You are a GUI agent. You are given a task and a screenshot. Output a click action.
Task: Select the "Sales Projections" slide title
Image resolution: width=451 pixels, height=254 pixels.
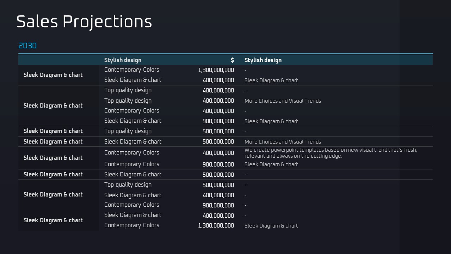click(x=84, y=22)
